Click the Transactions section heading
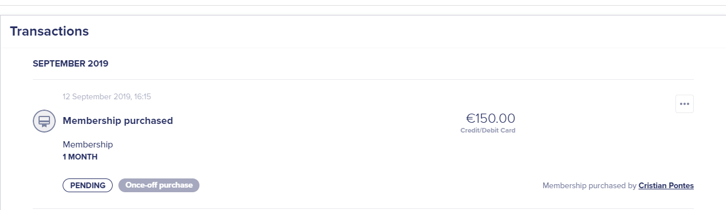Viewport: 726px width, 210px height. (49, 32)
